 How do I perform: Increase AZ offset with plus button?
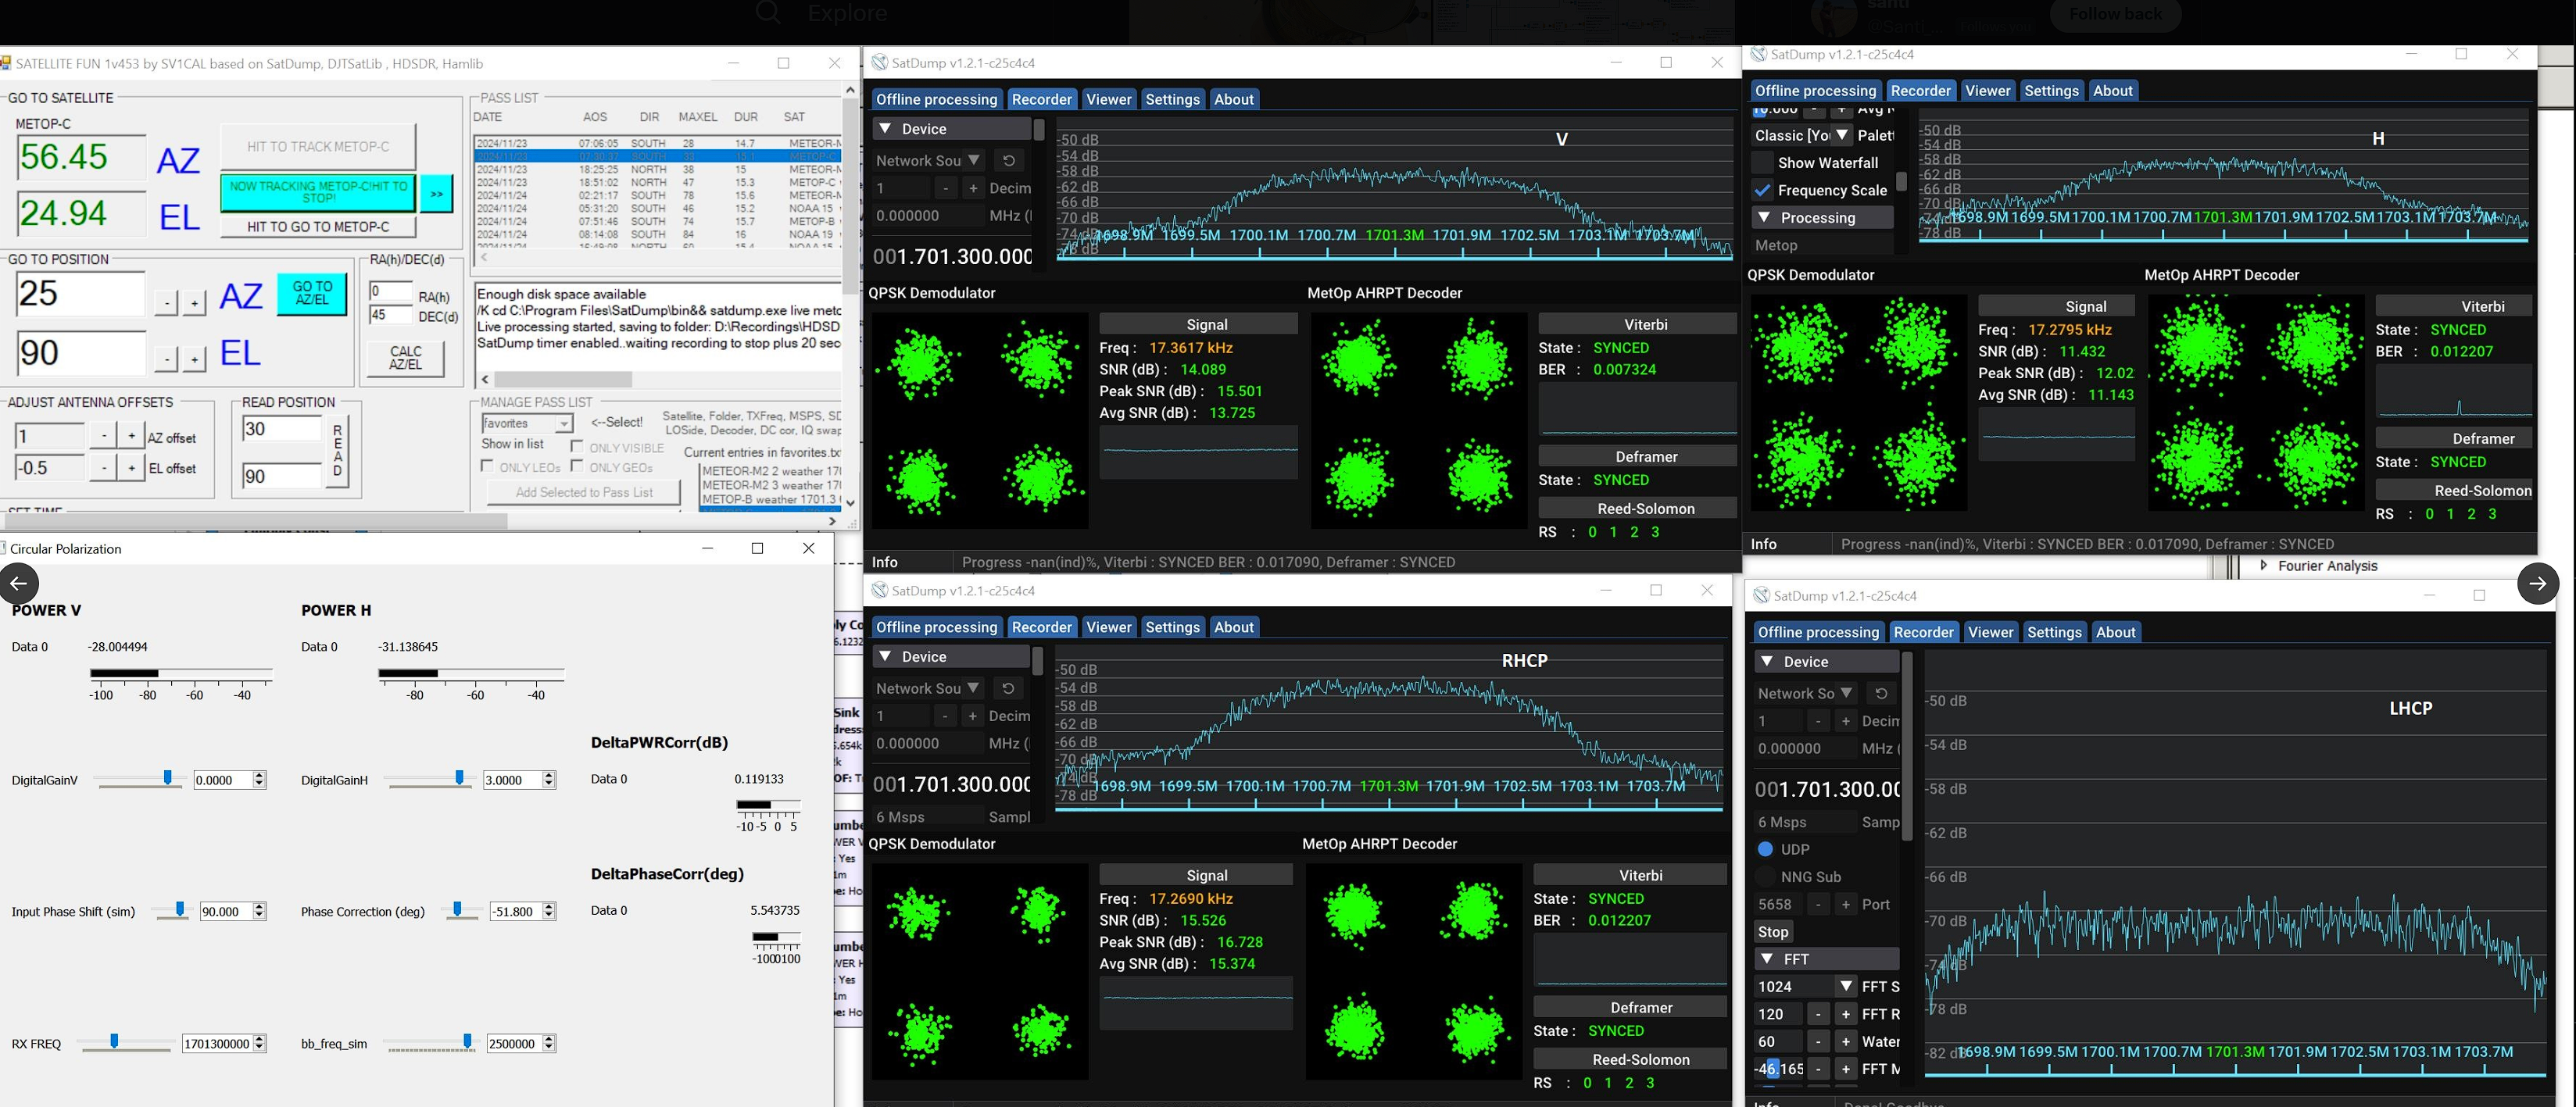coord(131,436)
